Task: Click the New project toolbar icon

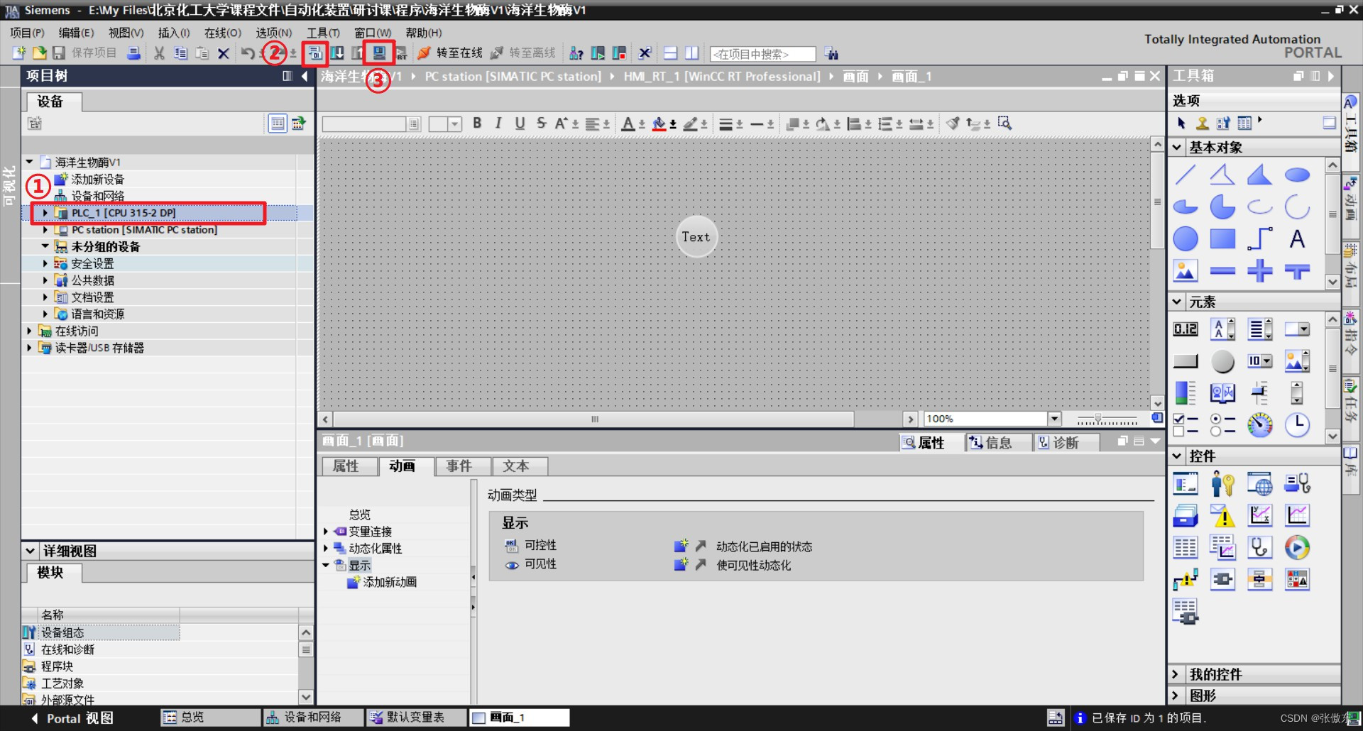Action: pos(19,53)
